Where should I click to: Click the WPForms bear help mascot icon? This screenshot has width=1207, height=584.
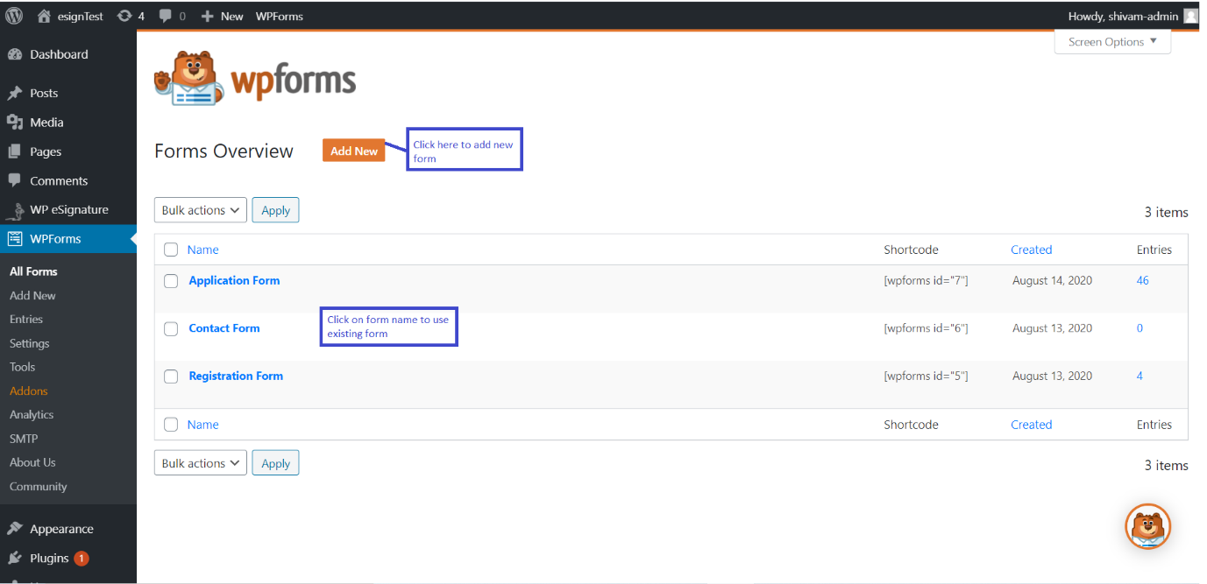(x=1147, y=526)
